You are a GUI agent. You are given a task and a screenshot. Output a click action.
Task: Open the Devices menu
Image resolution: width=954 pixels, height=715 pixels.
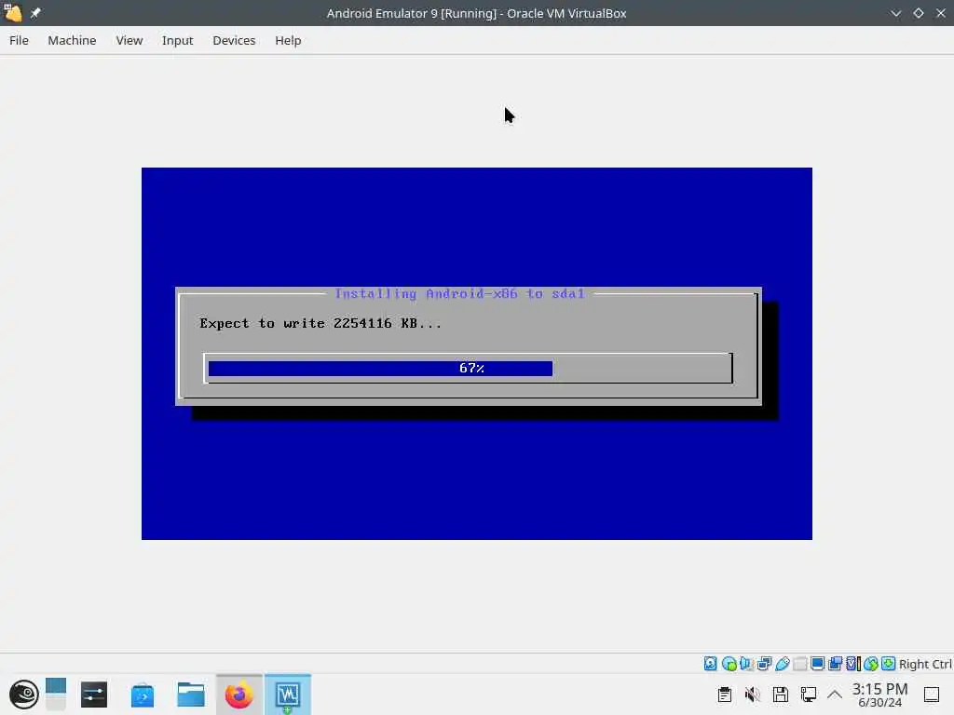click(234, 40)
